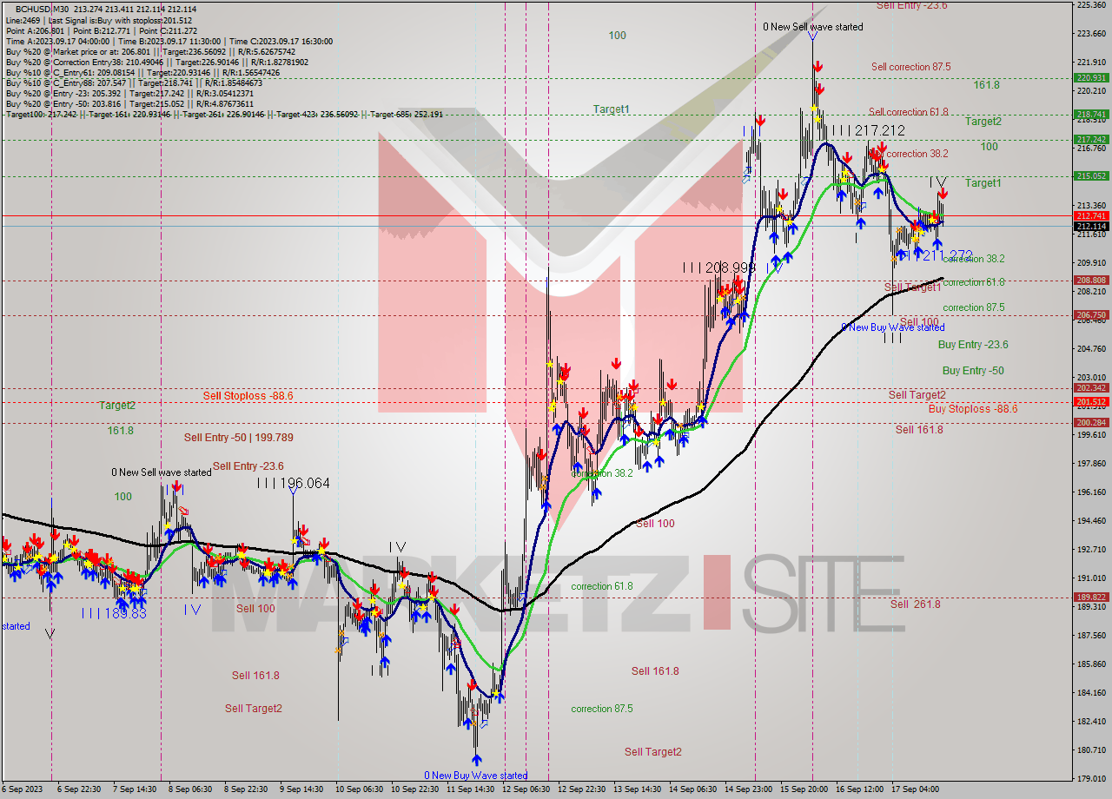Screen dimensions: 1112x799
Task: Select the 'Sell 261.8' label
Action: tap(916, 604)
